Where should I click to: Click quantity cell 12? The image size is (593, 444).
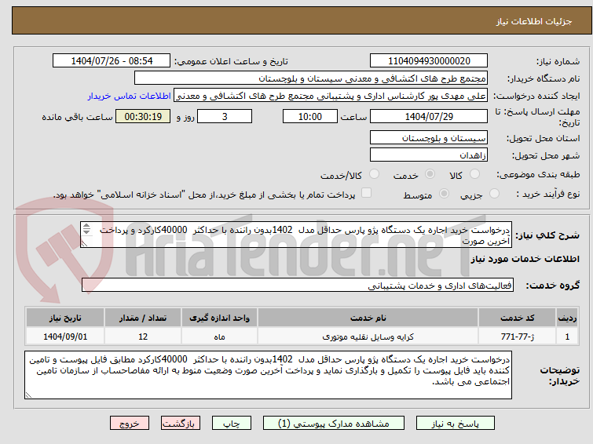coord(143,337)
